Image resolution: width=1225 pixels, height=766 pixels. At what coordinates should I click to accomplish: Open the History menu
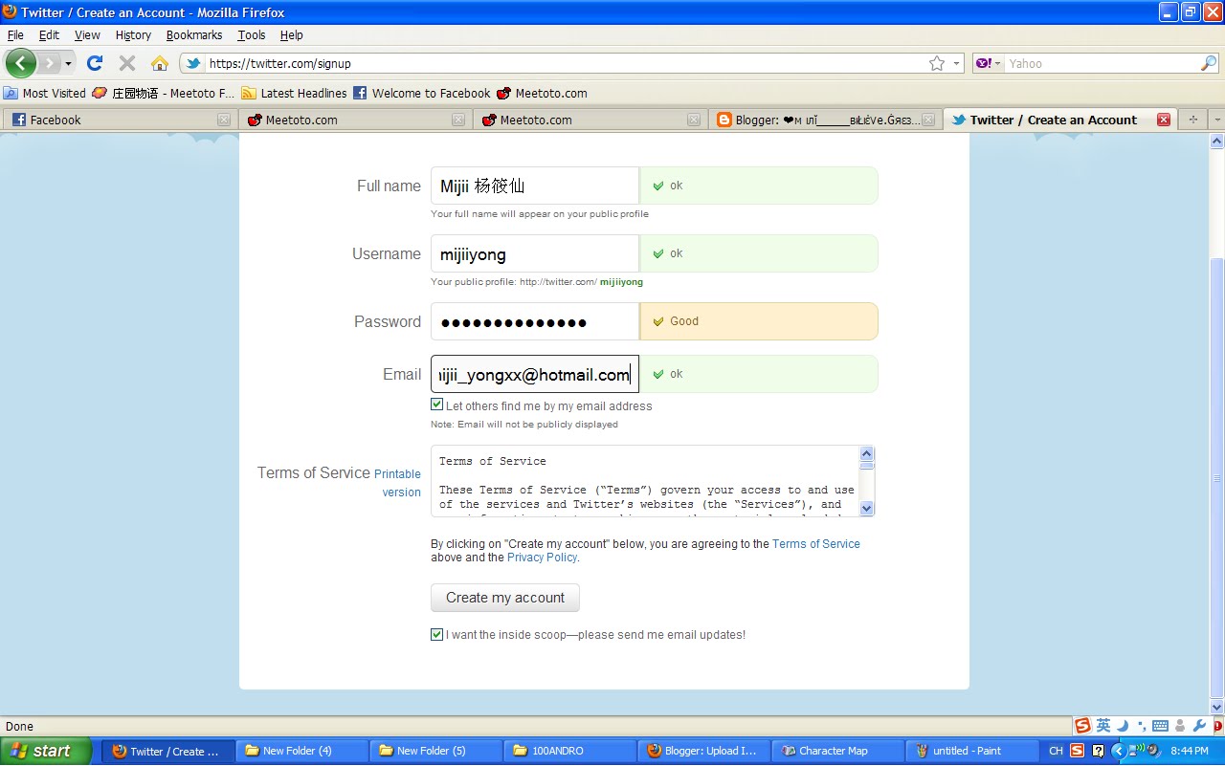(x=133, y=34)
